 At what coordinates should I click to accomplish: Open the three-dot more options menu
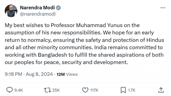click(x=163, y=8)
